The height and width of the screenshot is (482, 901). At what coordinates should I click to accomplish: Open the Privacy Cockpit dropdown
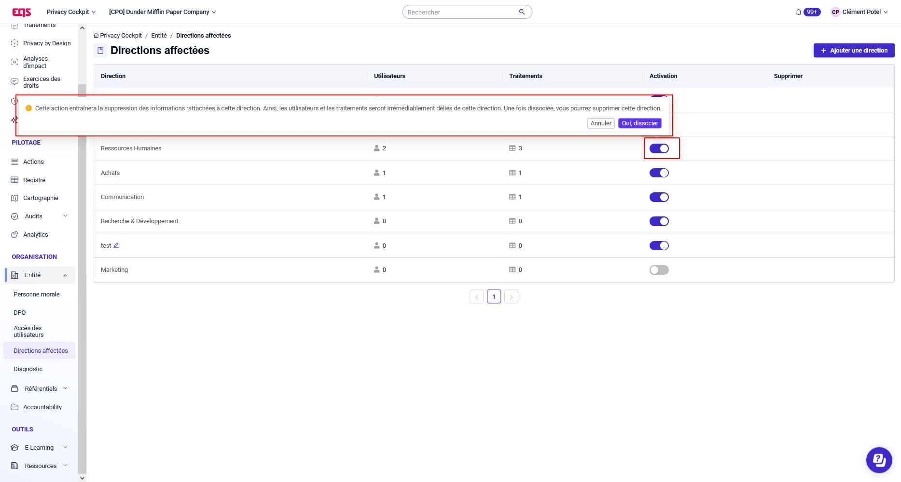[71, 12]
